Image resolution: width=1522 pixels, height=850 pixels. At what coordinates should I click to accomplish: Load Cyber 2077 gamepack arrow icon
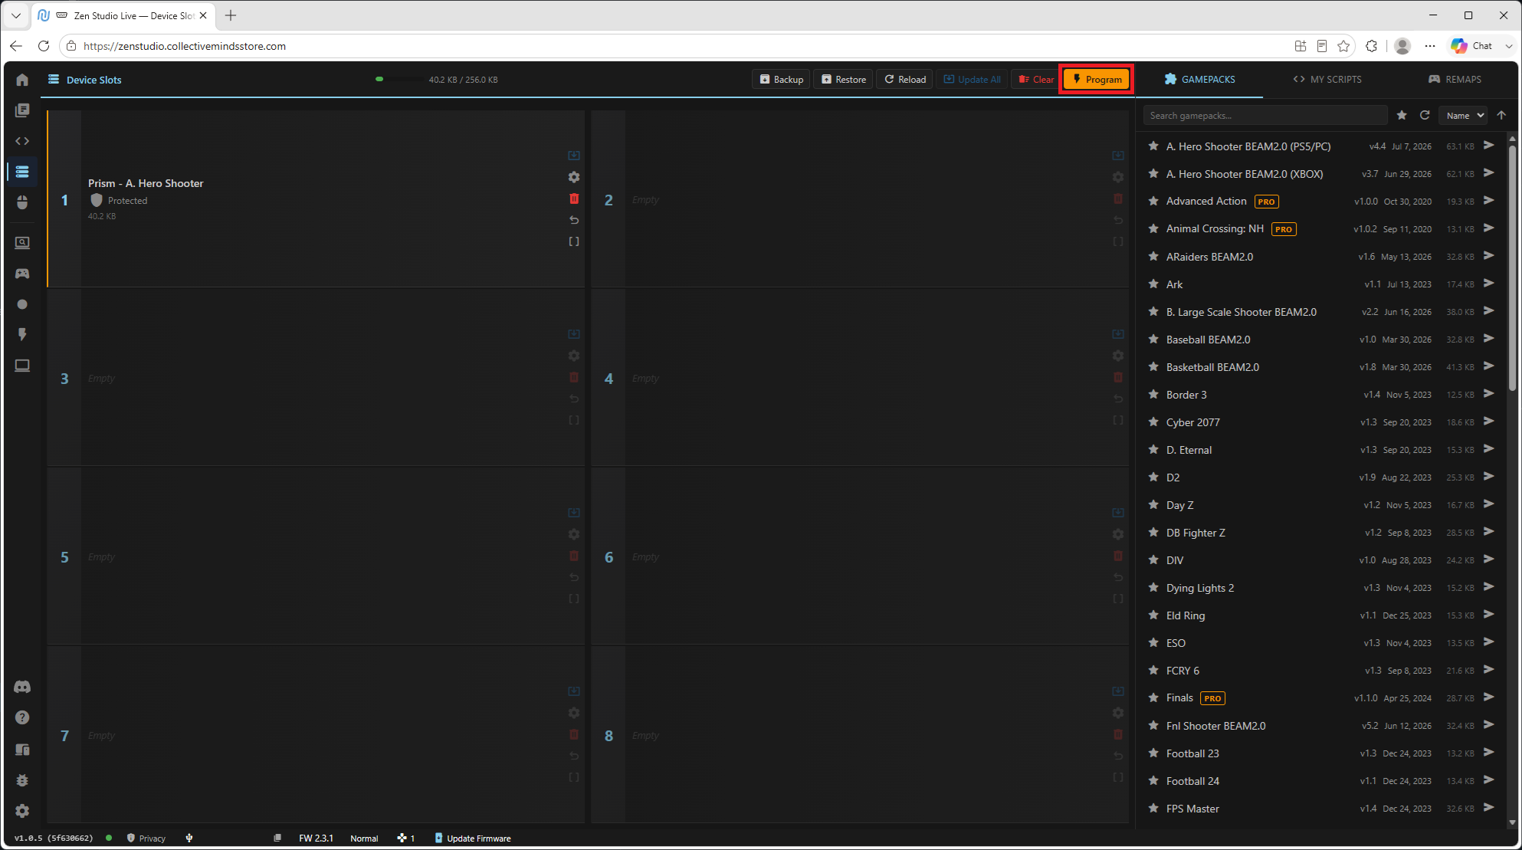click(1489, 422)
